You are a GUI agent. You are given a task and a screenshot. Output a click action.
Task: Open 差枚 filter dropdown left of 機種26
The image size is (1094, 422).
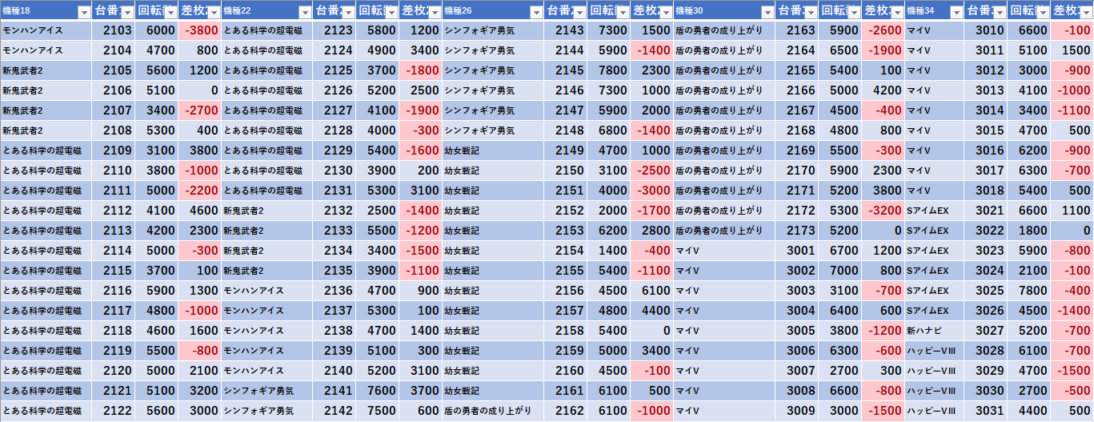tap(435, 12)
